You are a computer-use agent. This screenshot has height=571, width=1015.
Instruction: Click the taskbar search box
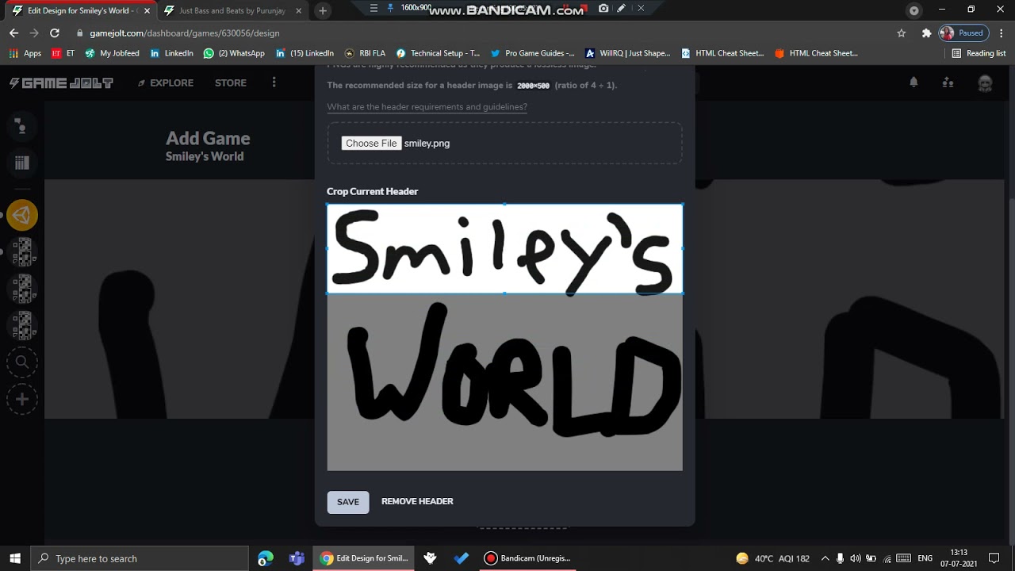(x=140, y=558)
